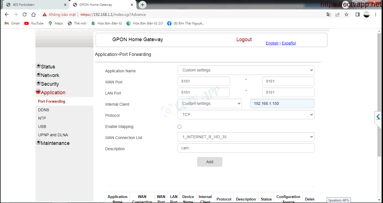The width and height of the screenshot is (383, 203).
Task: Click the browser home icon
Action: tap(33, 14)
